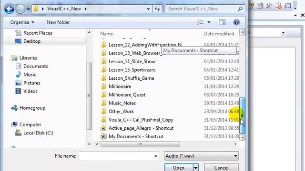This screenshot has height=171, width=305.
Task: Open the Videos library
Action: pos(30,91)
